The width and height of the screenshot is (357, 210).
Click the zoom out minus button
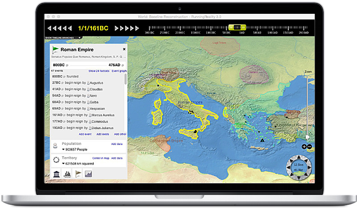coord(309,146)
